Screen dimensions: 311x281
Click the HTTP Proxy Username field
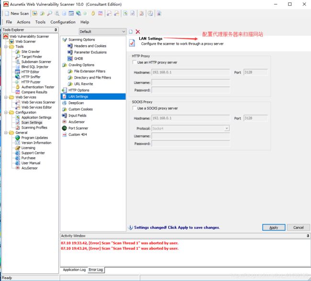pos(190,82)
